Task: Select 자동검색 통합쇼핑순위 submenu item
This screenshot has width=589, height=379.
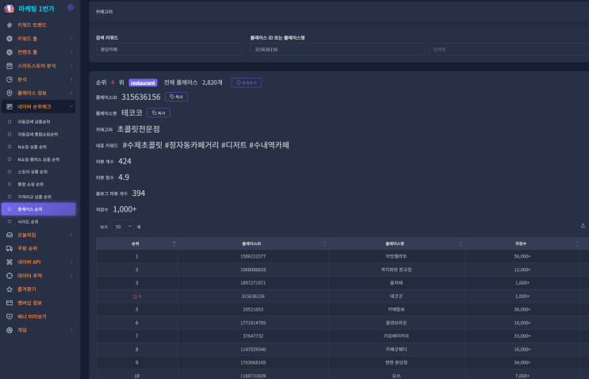Action: click(x=37, y=134)
